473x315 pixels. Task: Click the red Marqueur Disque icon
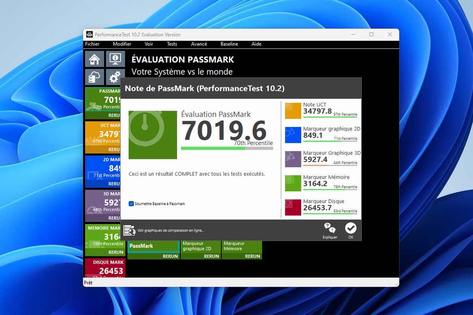(x=293, y=207)
